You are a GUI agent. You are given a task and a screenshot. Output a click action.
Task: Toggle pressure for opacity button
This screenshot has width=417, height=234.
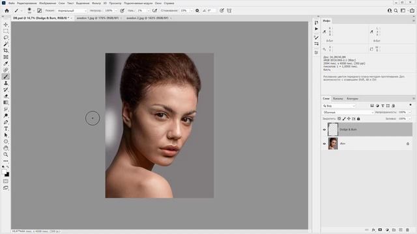122,10
